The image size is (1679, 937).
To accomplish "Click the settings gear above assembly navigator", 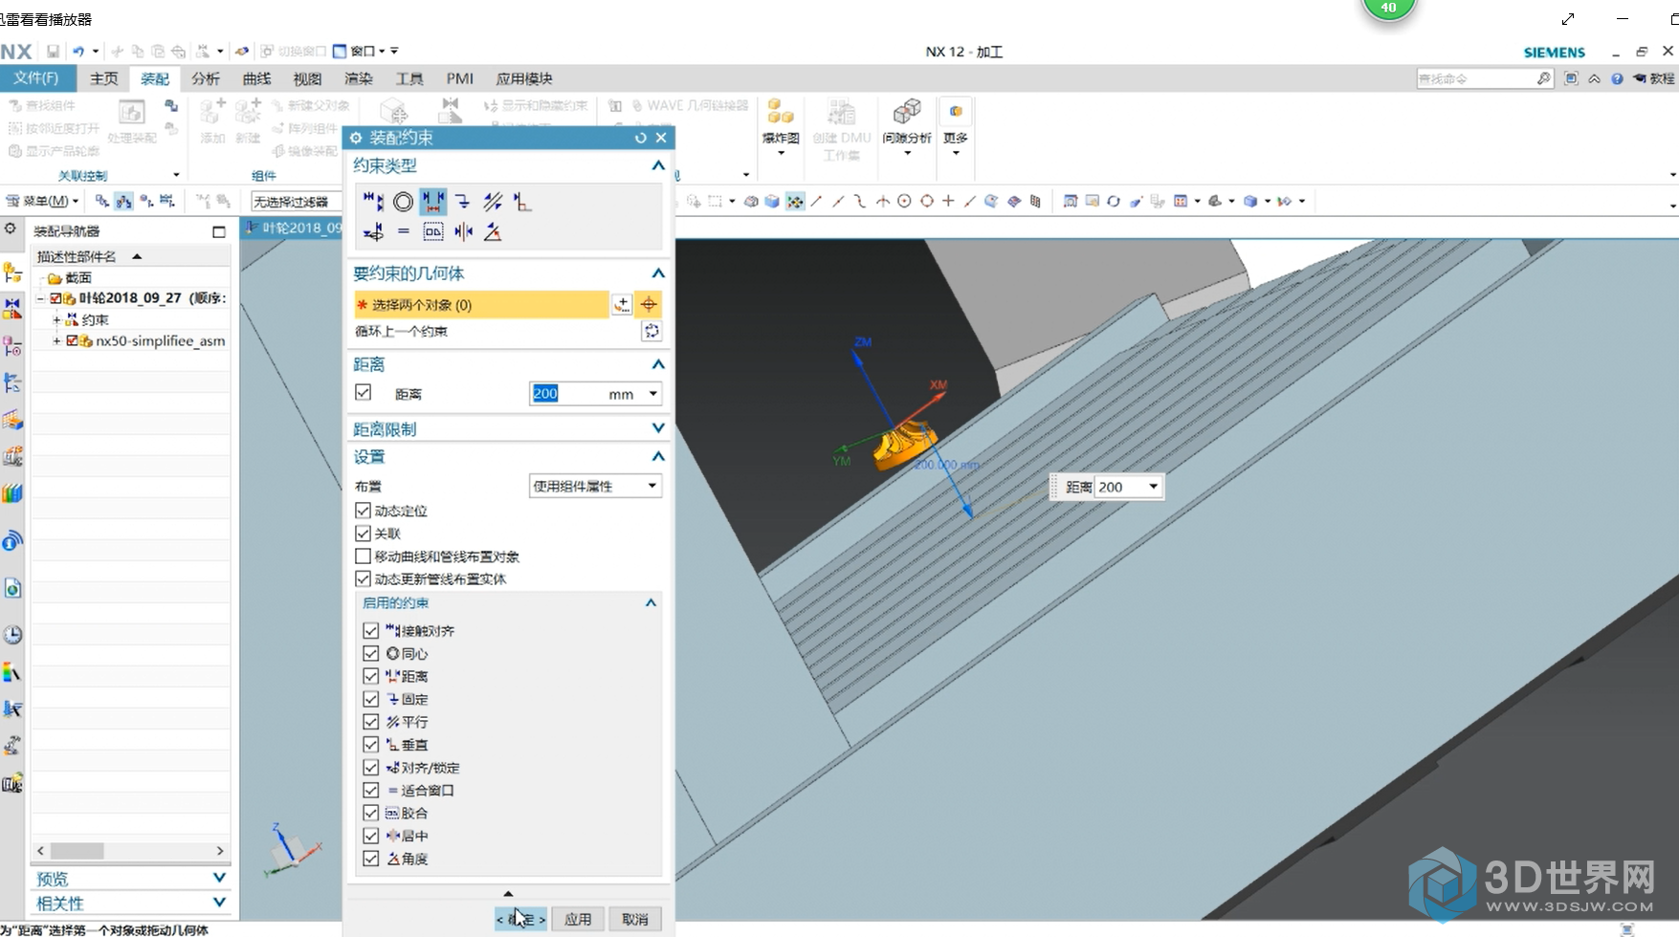I will tap(11, 229).
